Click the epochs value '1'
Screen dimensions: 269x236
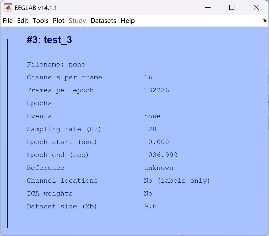click(146, 103)
